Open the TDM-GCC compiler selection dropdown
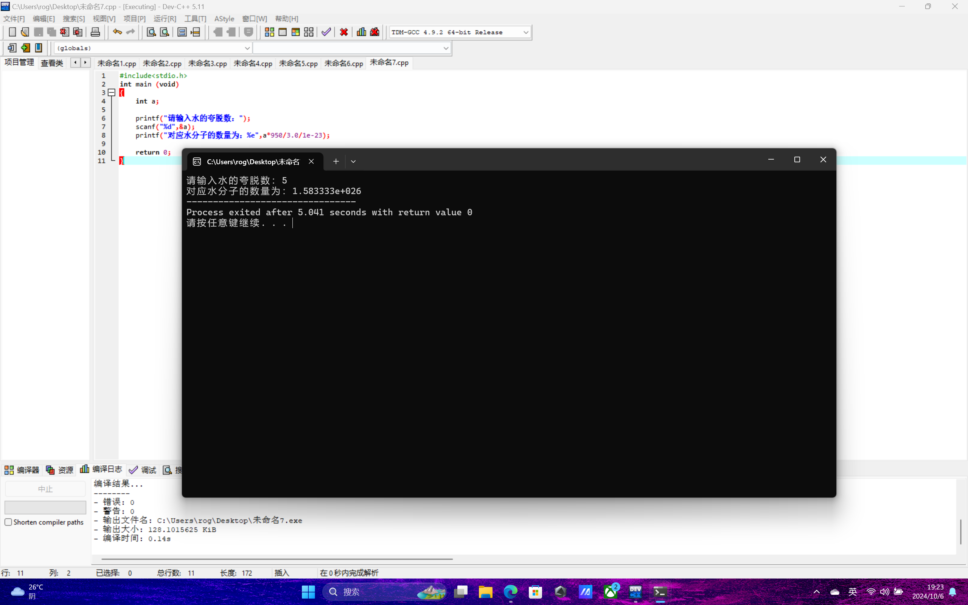Viewport: 968px width, 605px height. [525, 33]
